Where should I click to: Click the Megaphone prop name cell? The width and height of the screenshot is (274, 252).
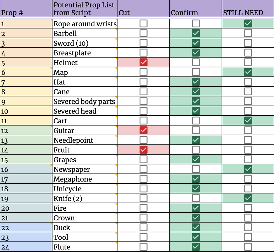coord(85,179)
